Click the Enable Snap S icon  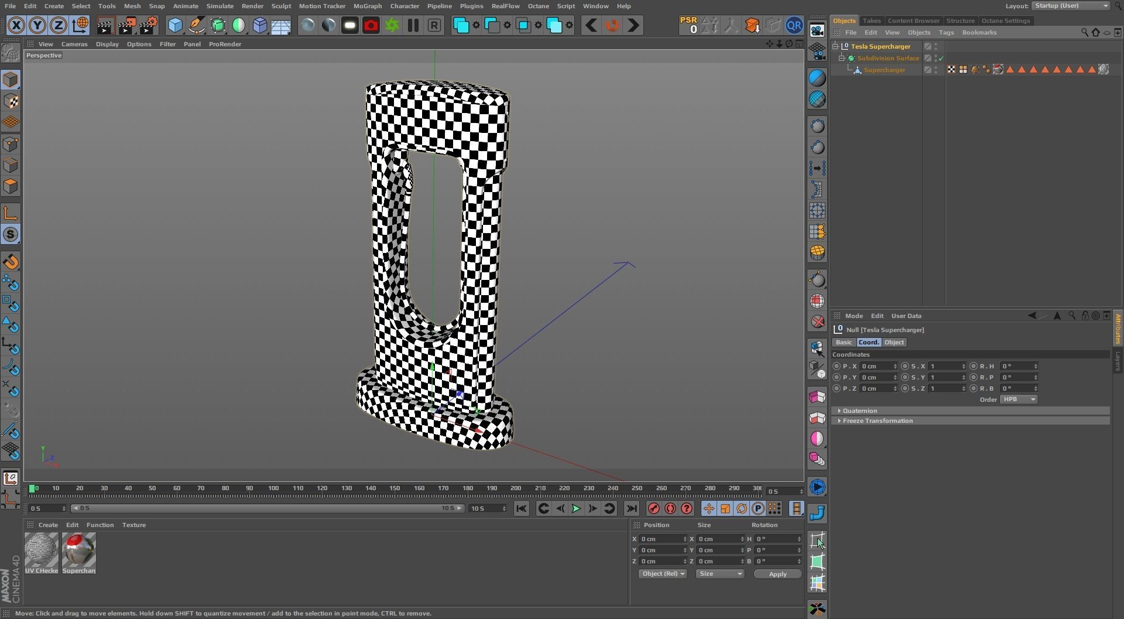click(11, 235)
